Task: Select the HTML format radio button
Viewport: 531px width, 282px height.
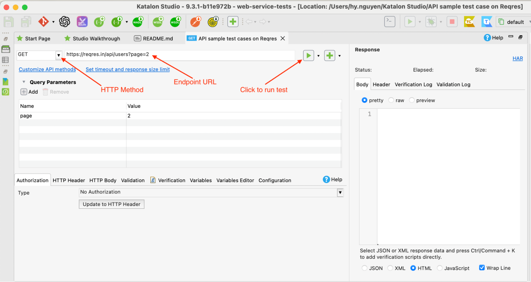Action: [x=413, y=268]
